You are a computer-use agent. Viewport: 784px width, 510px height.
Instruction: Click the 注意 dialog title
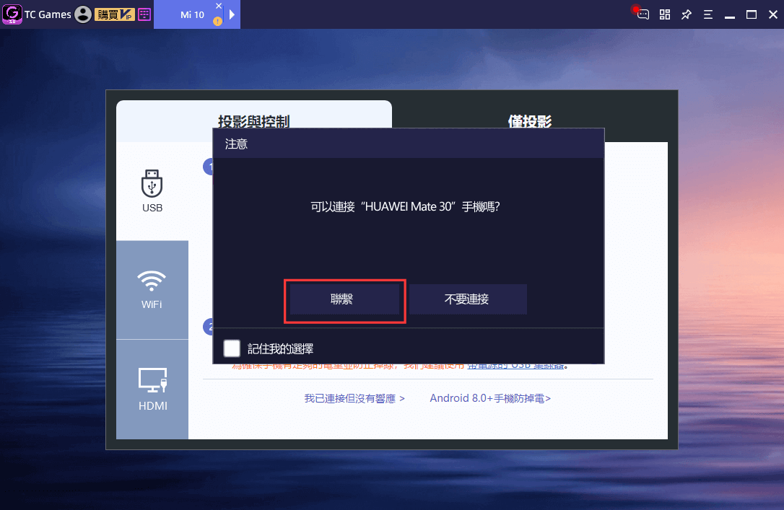[x=236, y=144]
